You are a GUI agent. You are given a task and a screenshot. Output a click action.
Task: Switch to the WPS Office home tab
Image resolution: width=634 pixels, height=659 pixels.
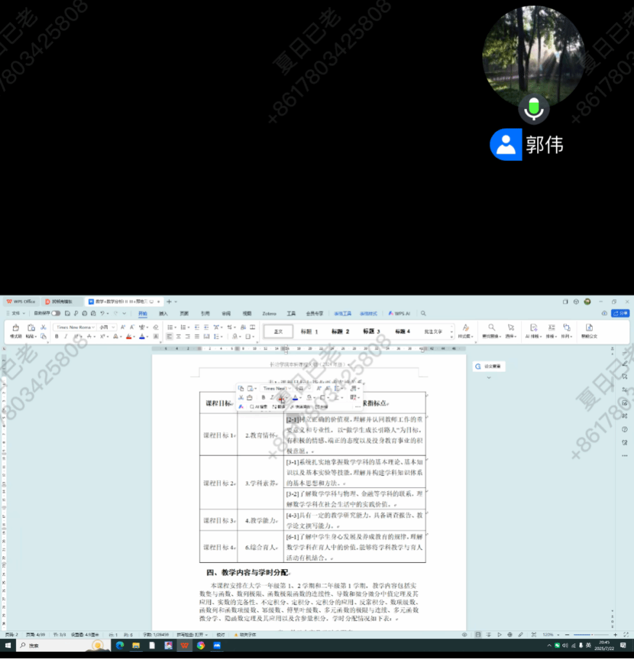pos(21,301)
